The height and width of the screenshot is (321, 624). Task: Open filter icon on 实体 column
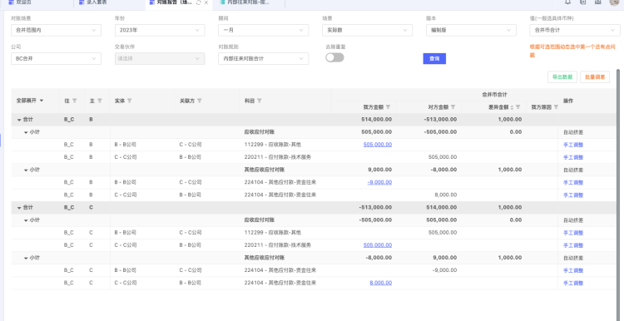pos(129,101)
